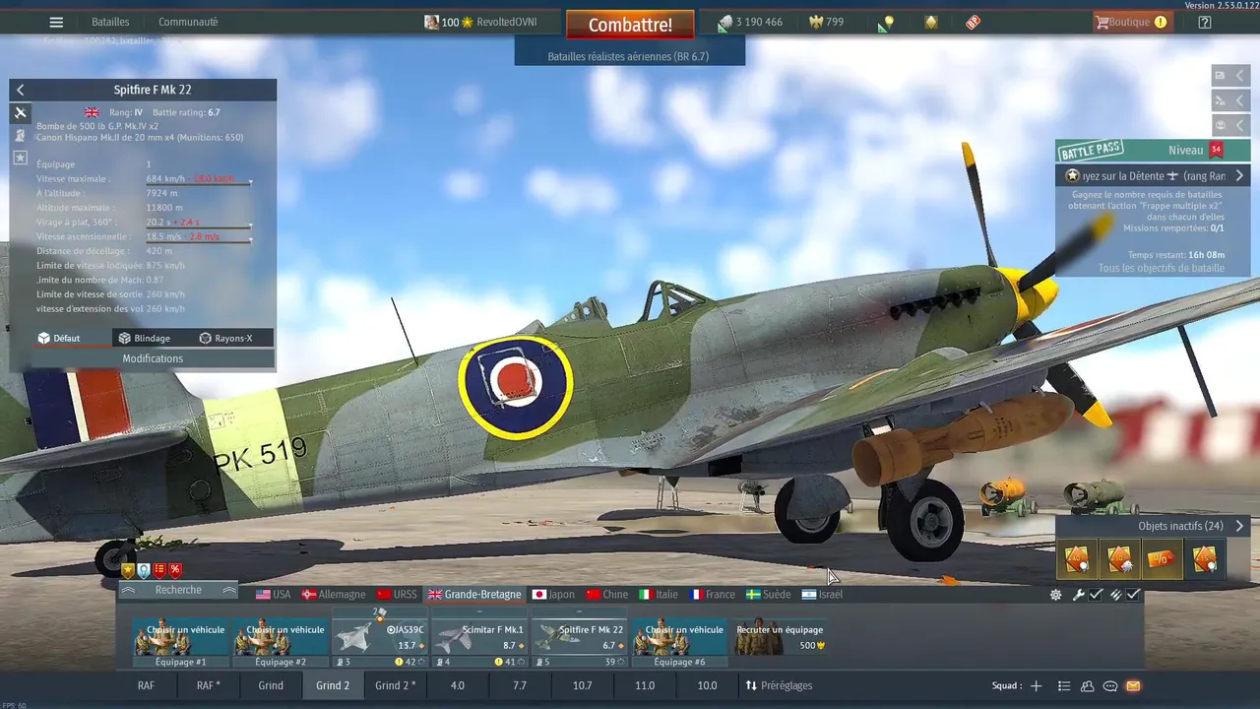Open the Modifications button
This screenshot has width=1260, height=709.
[153, 358]
